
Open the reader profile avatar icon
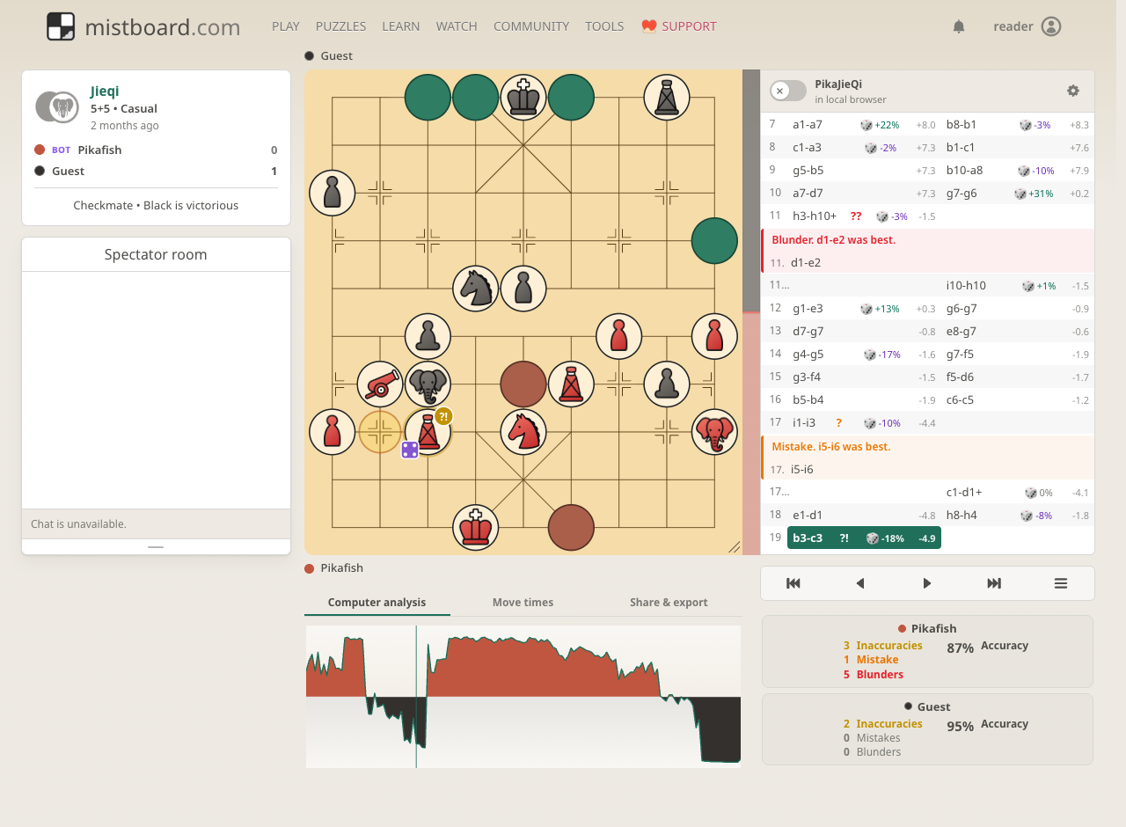pos(1051,26)
